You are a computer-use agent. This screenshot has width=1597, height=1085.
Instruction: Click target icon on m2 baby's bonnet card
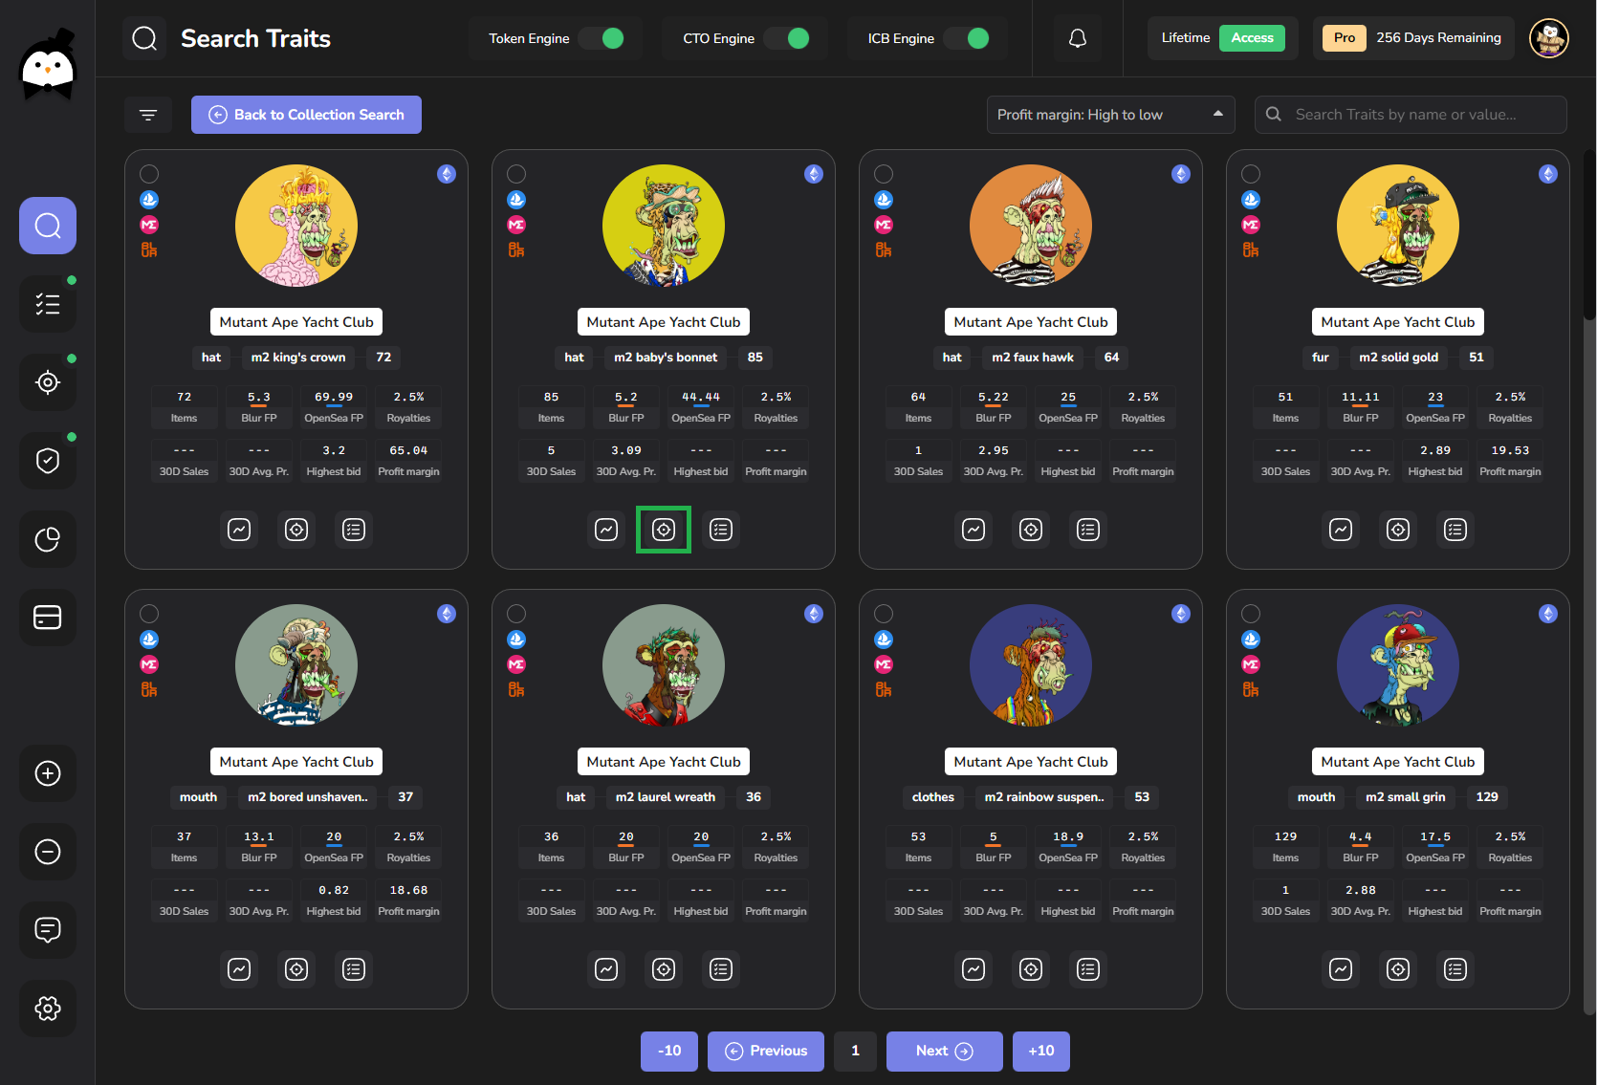pos(664,530)
